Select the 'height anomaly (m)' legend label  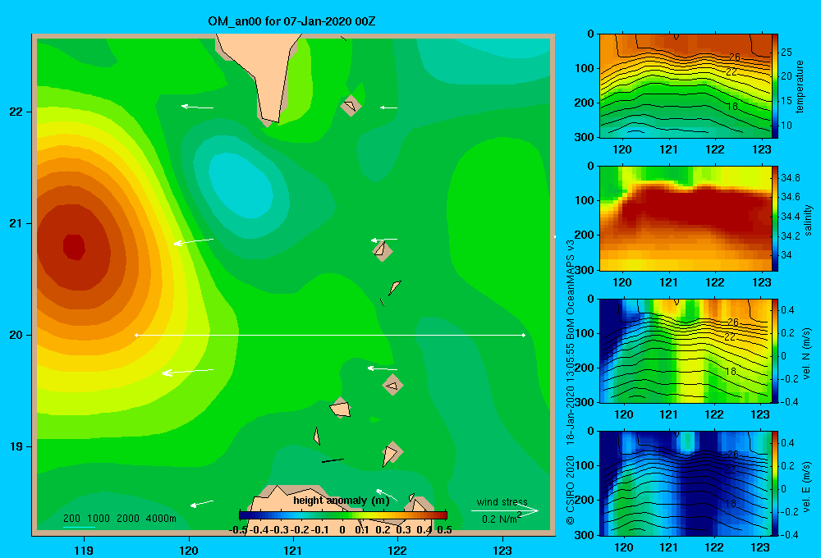click(x=342, y=501)
